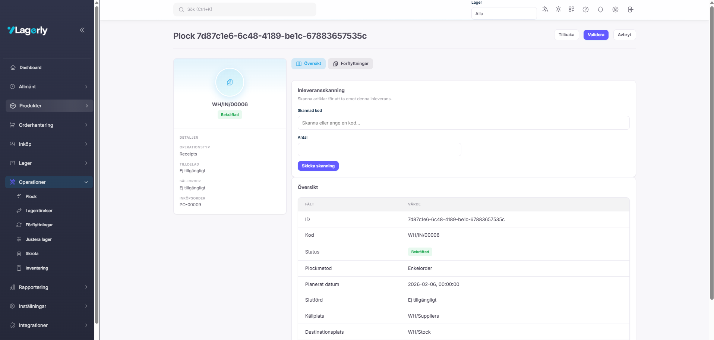The height and width of the screenshot is (340, 714).
Task: Open the user account icon
Action: 615,9
